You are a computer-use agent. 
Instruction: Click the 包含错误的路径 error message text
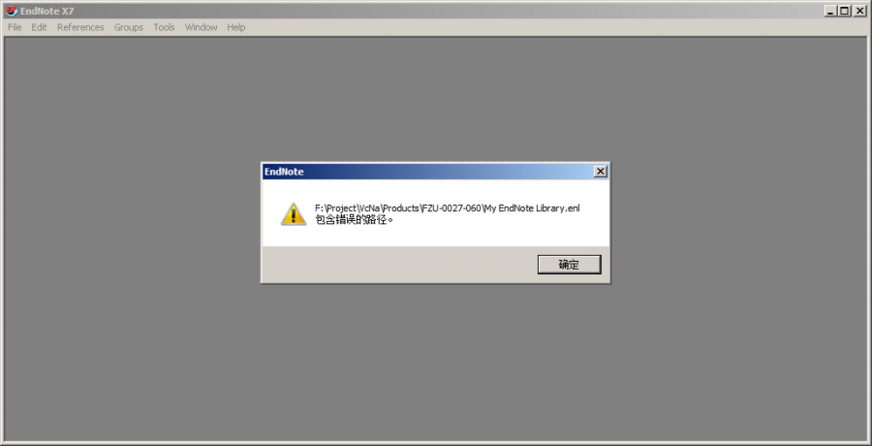pos(354,219)
